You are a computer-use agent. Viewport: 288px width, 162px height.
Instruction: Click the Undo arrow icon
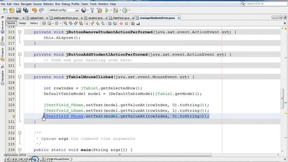(34, 10)
